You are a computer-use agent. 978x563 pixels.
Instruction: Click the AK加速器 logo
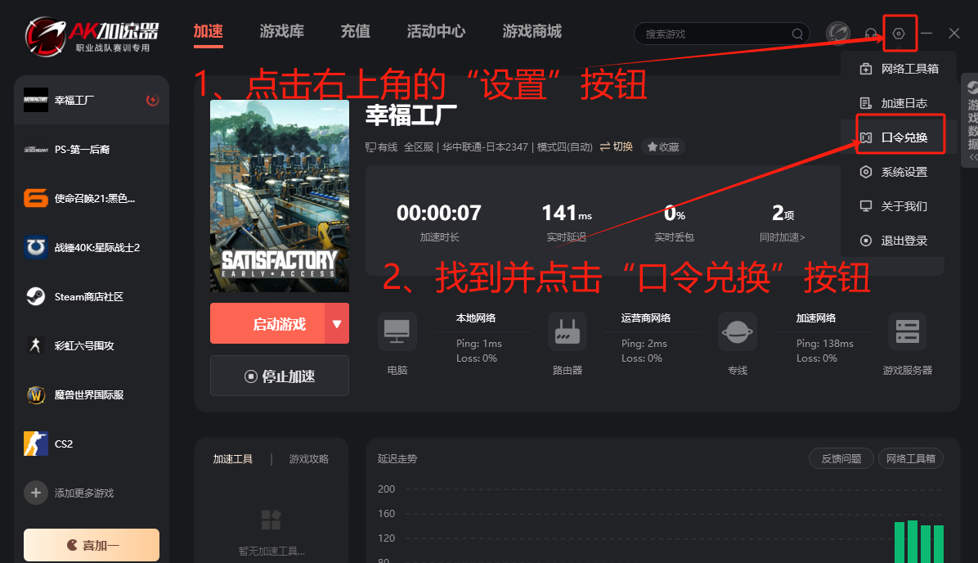point(92,36)
